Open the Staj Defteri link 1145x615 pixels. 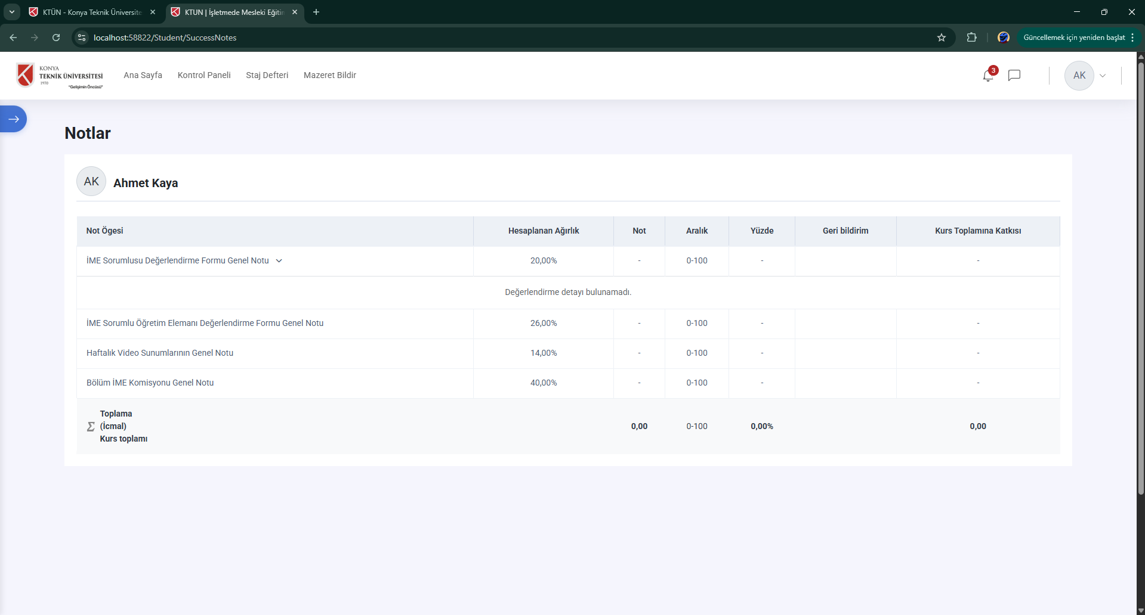coord(267,75)
